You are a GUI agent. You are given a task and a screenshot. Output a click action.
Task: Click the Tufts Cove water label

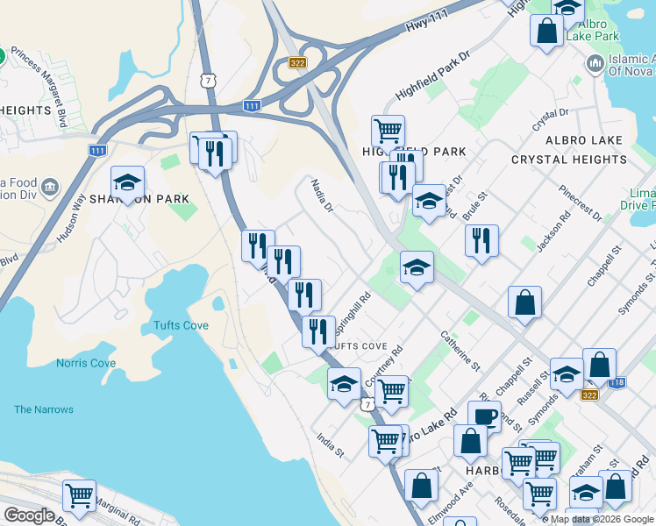pos(181,325)
